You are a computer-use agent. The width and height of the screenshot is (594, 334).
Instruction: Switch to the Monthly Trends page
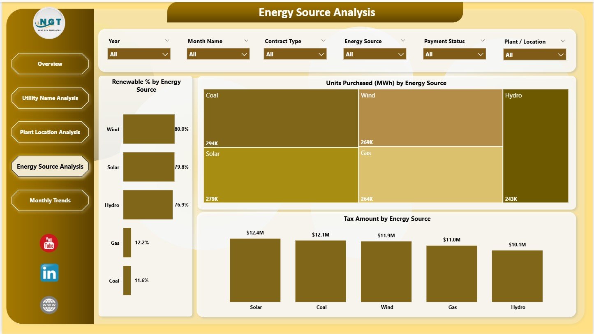tap(50, 200)
